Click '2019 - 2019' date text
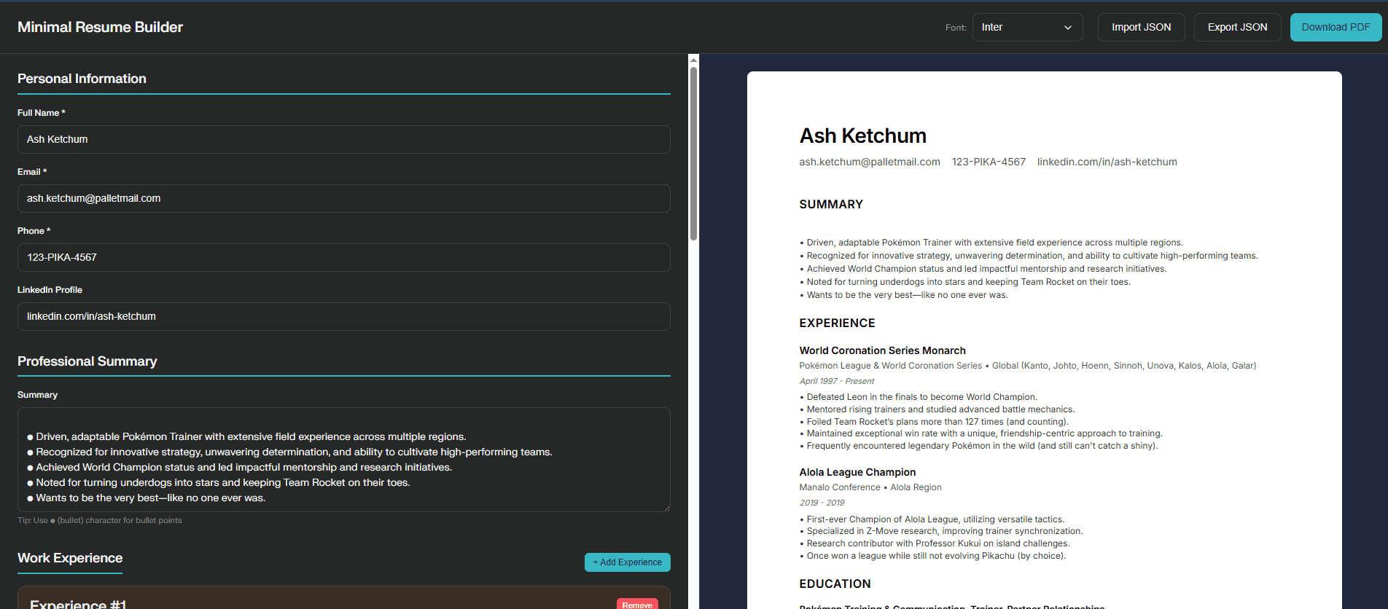 pos(822,503)
